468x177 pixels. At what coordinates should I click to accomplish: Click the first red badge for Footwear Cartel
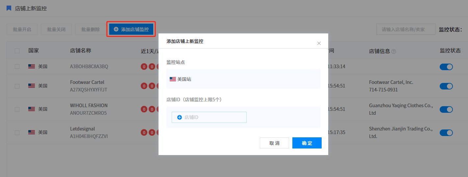[x=144, y=86]
